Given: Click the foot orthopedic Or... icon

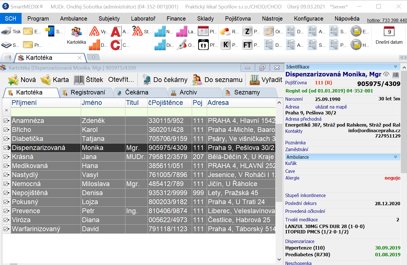Looking at the screenshot, I should point(269,31).
